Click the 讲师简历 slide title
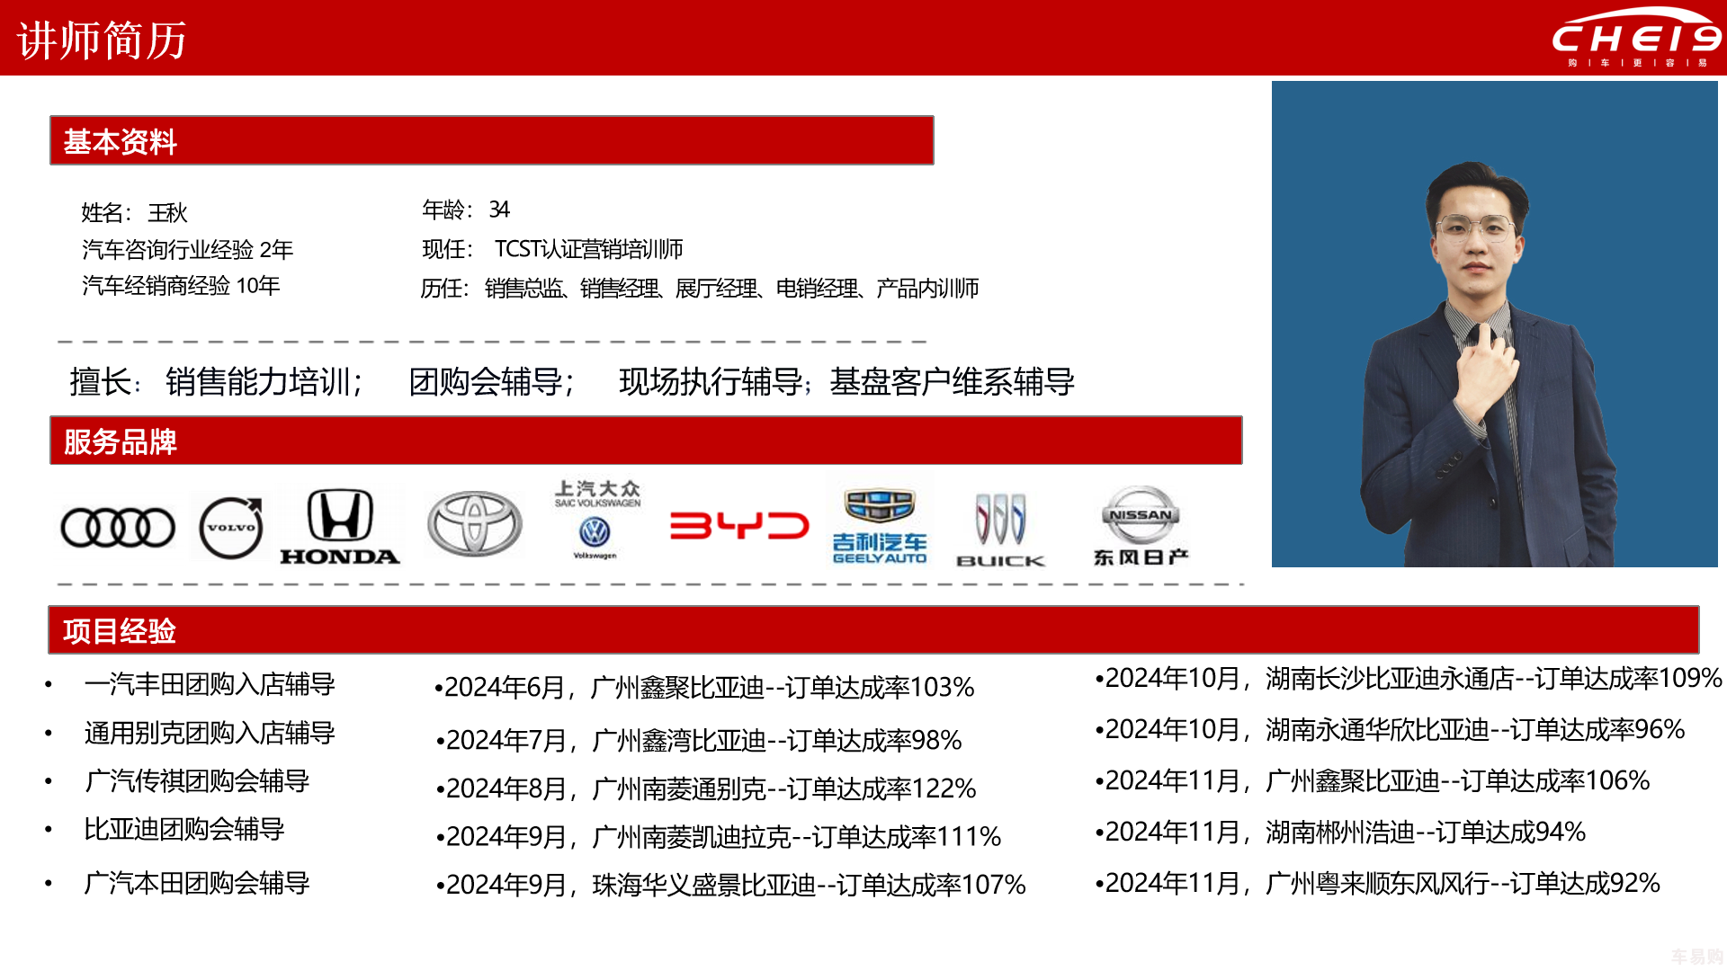Image resolution: width=1727 pixels, height=971 pixels. point(102,40)
